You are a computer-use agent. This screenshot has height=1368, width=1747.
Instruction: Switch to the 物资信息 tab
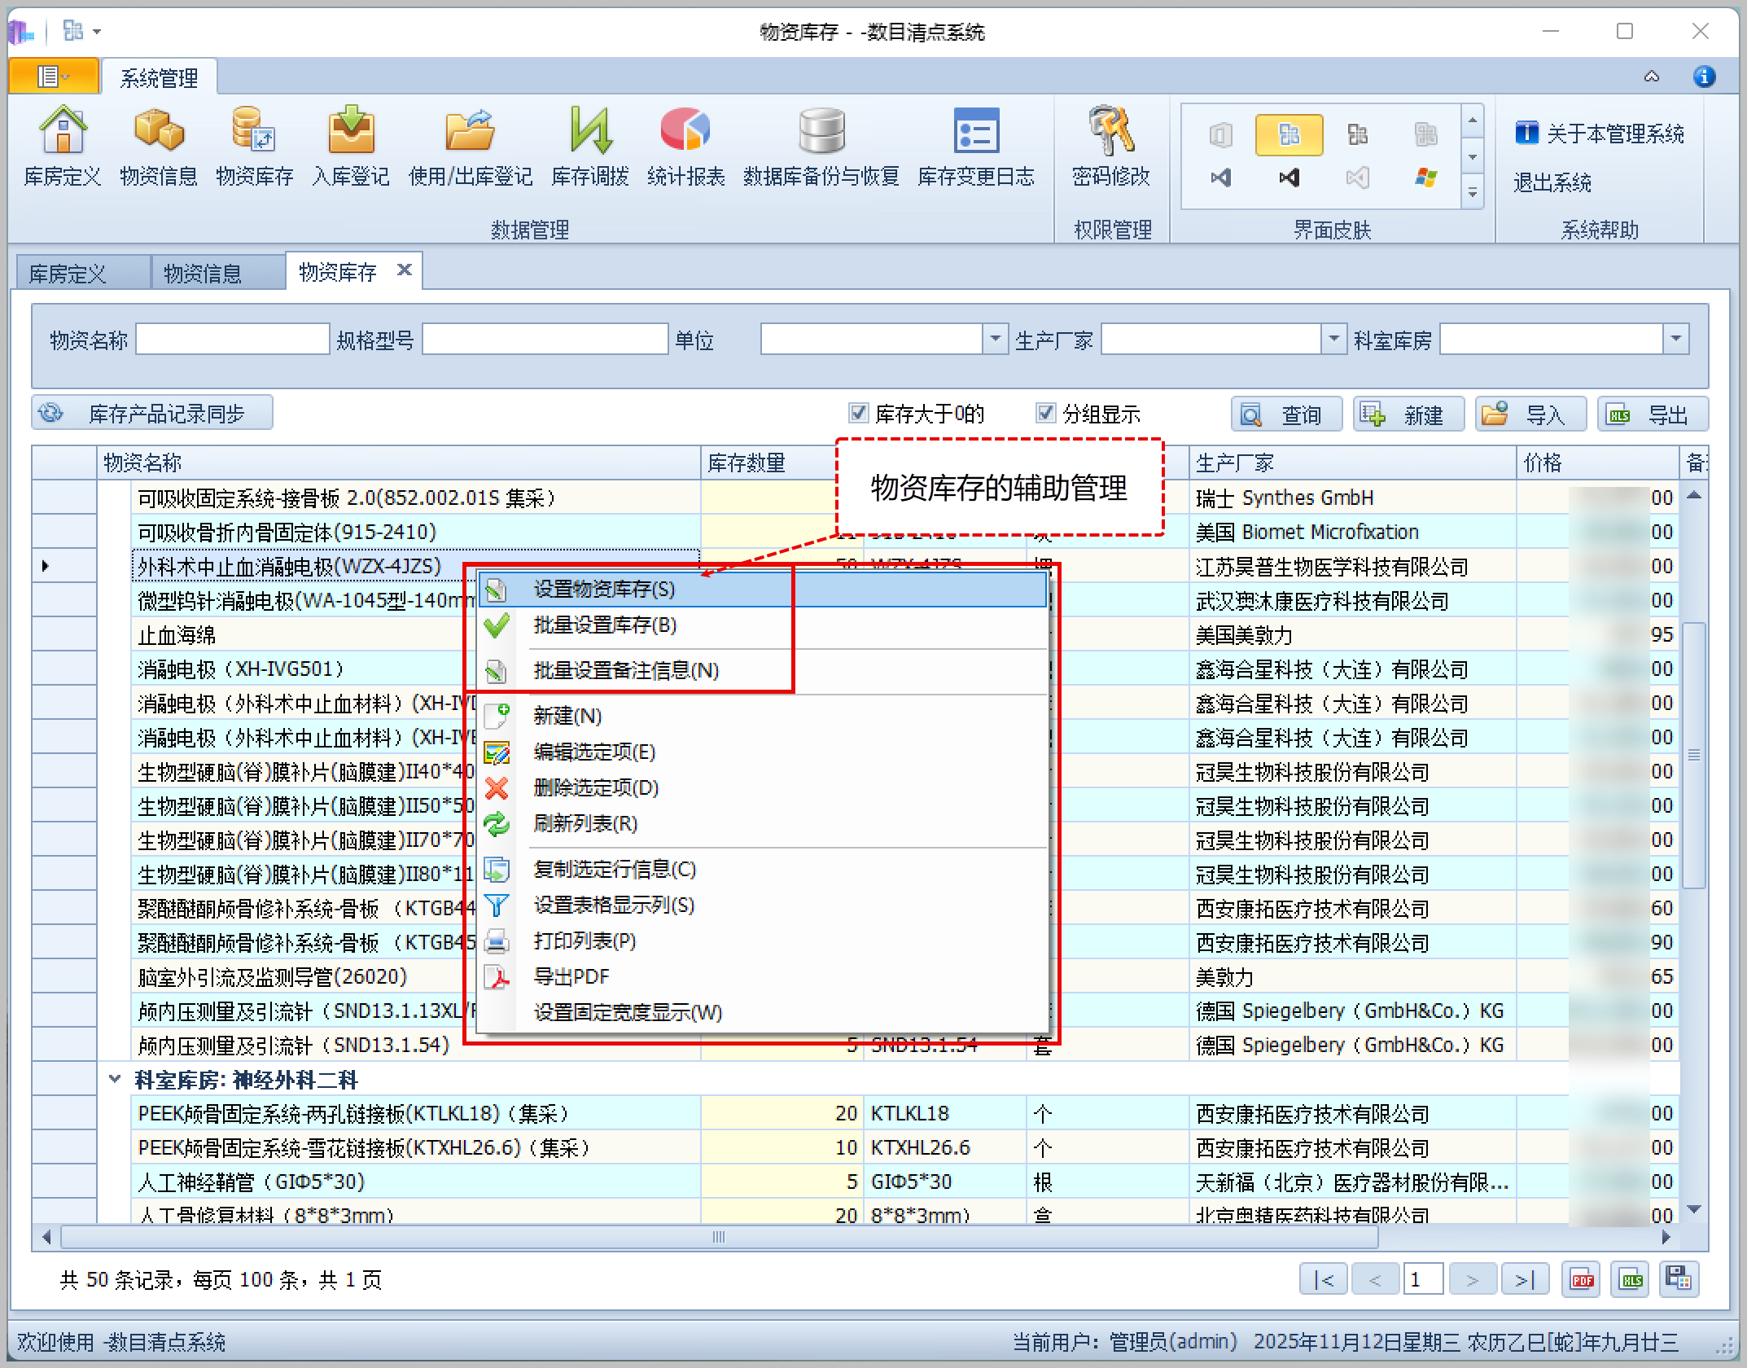tap(204, 273)
